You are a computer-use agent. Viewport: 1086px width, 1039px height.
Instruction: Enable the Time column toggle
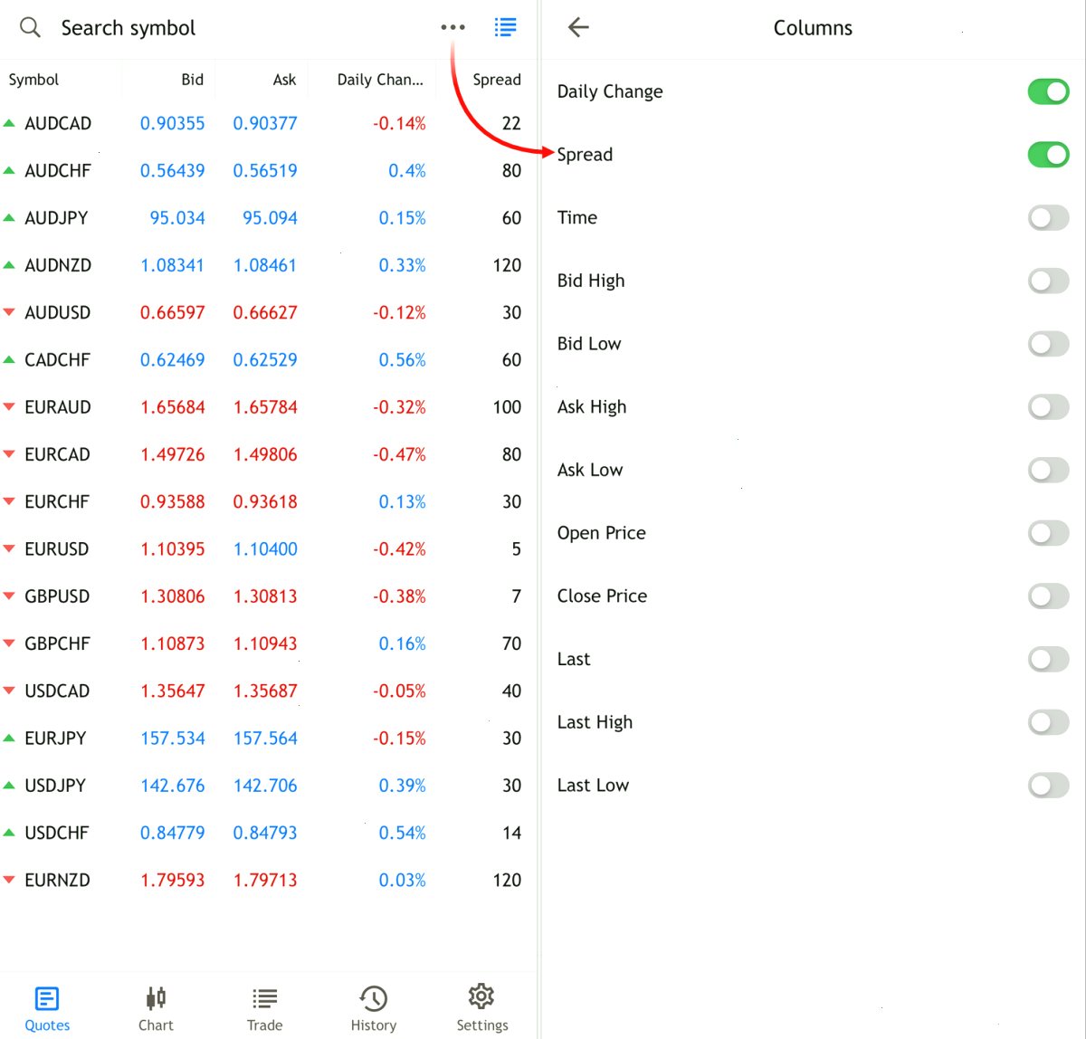pyautogui.click(x=1048, y=217)
